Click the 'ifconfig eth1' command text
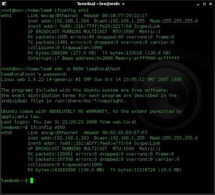 [71, 10]
